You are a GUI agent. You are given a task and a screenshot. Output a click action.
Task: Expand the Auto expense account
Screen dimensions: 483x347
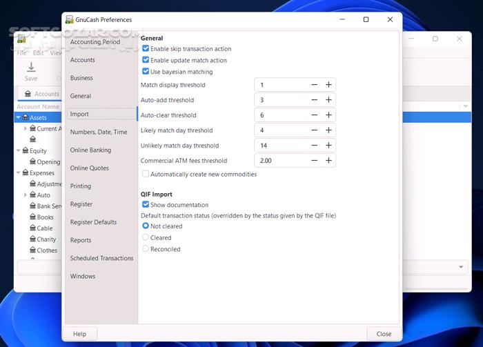pos(26,195)
